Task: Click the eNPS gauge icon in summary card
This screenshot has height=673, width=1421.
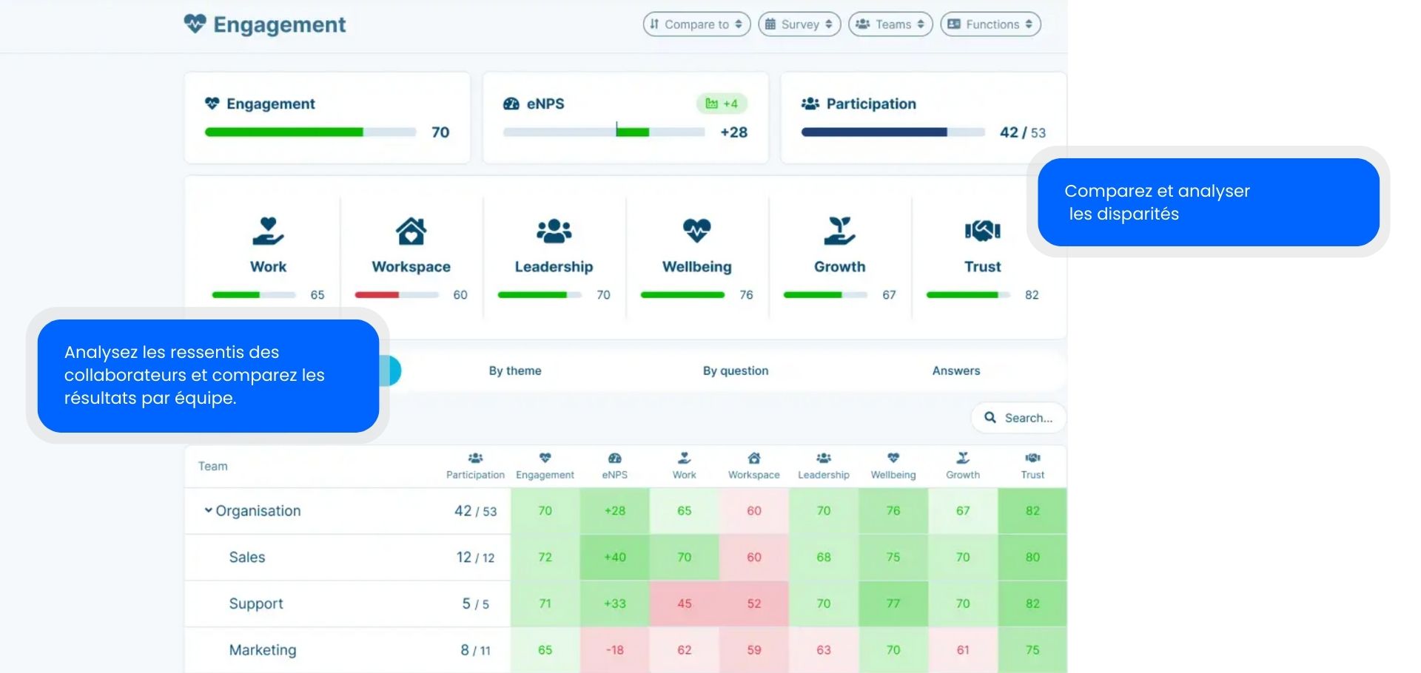Action: tap(511, 104)
